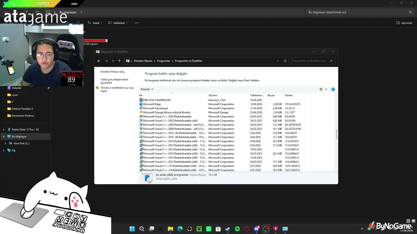Image resolution: width=417 pixels, height=234 pixels.
Task: Open Opera GX from the taskbar
Action: (247, 229)
